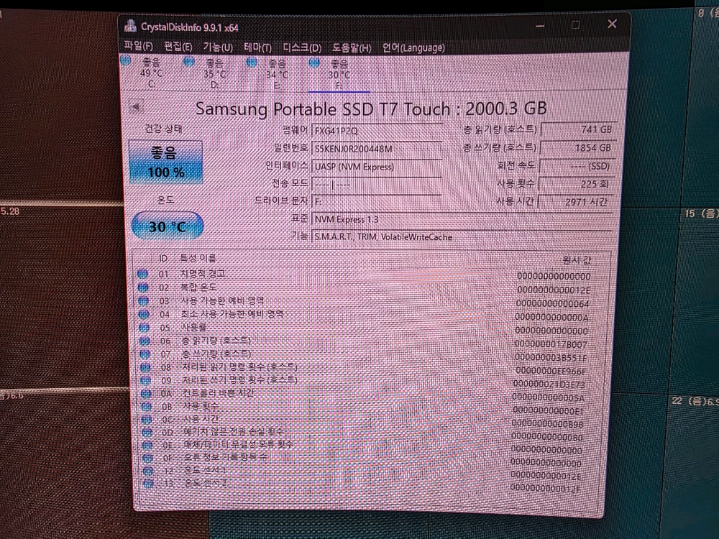
Task: Click the transfer mode field ---- | ----
Action: coord(377,185)
